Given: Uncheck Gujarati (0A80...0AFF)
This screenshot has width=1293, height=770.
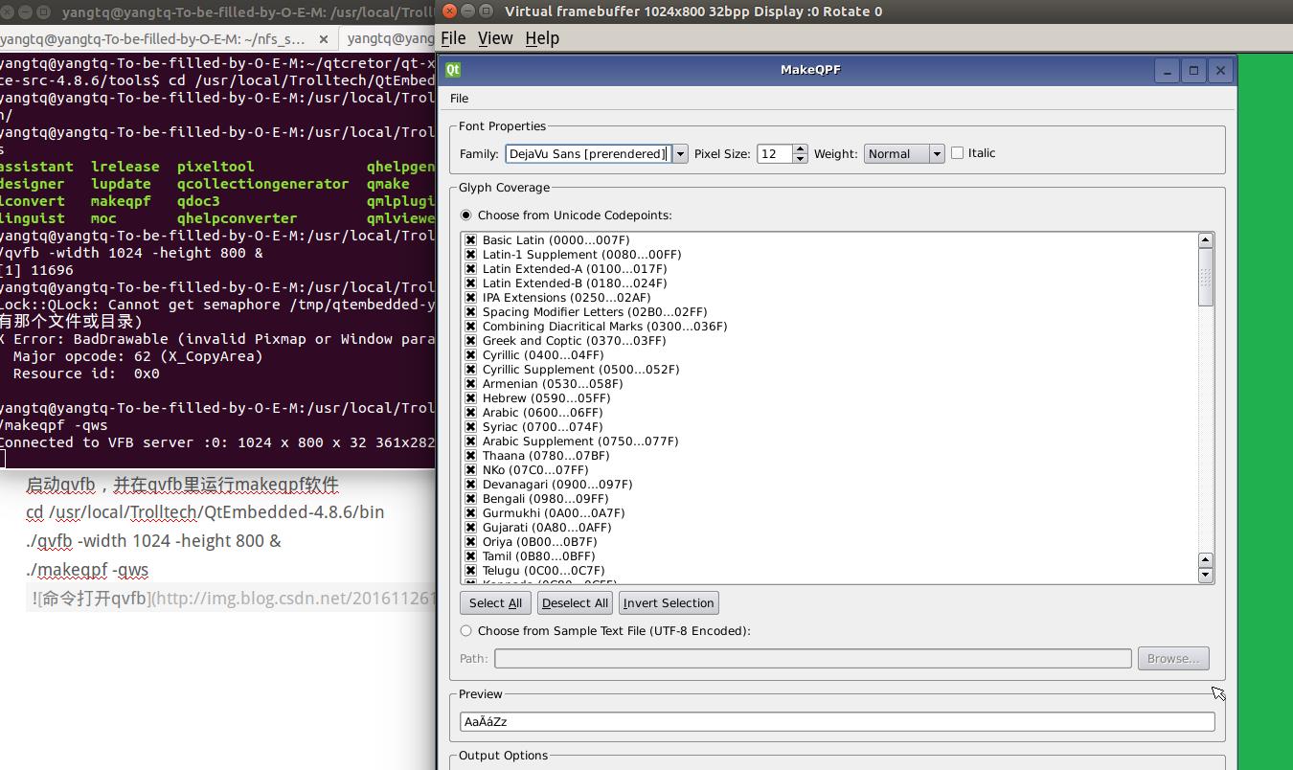Looking at the screenshot, I should pos(470,528).
